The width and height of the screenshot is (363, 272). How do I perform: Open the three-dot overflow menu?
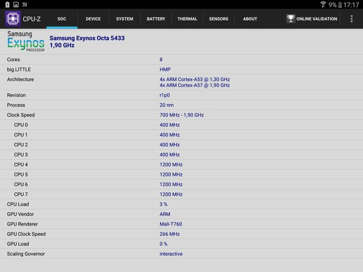[x=352, y=19]
